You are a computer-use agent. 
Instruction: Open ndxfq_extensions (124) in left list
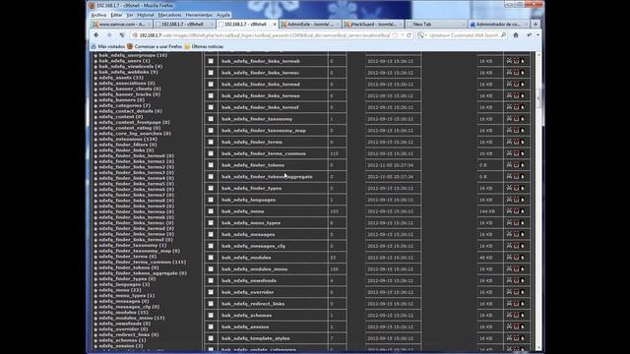pyautogui.click(x=128, y=139)
